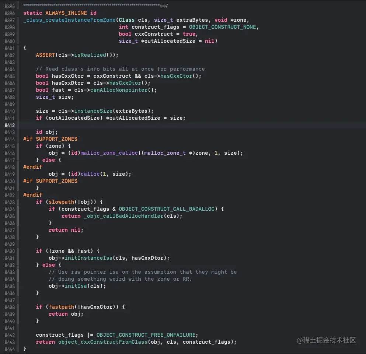
Task: Click line number 8397 in the gutter
Action: tap(10, 20)
